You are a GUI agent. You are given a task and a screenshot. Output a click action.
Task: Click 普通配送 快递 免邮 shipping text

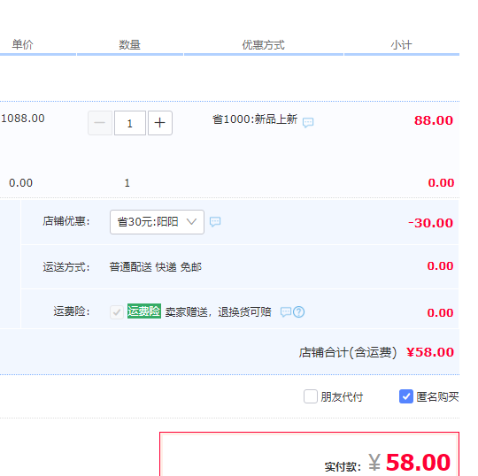coord(156,267)
